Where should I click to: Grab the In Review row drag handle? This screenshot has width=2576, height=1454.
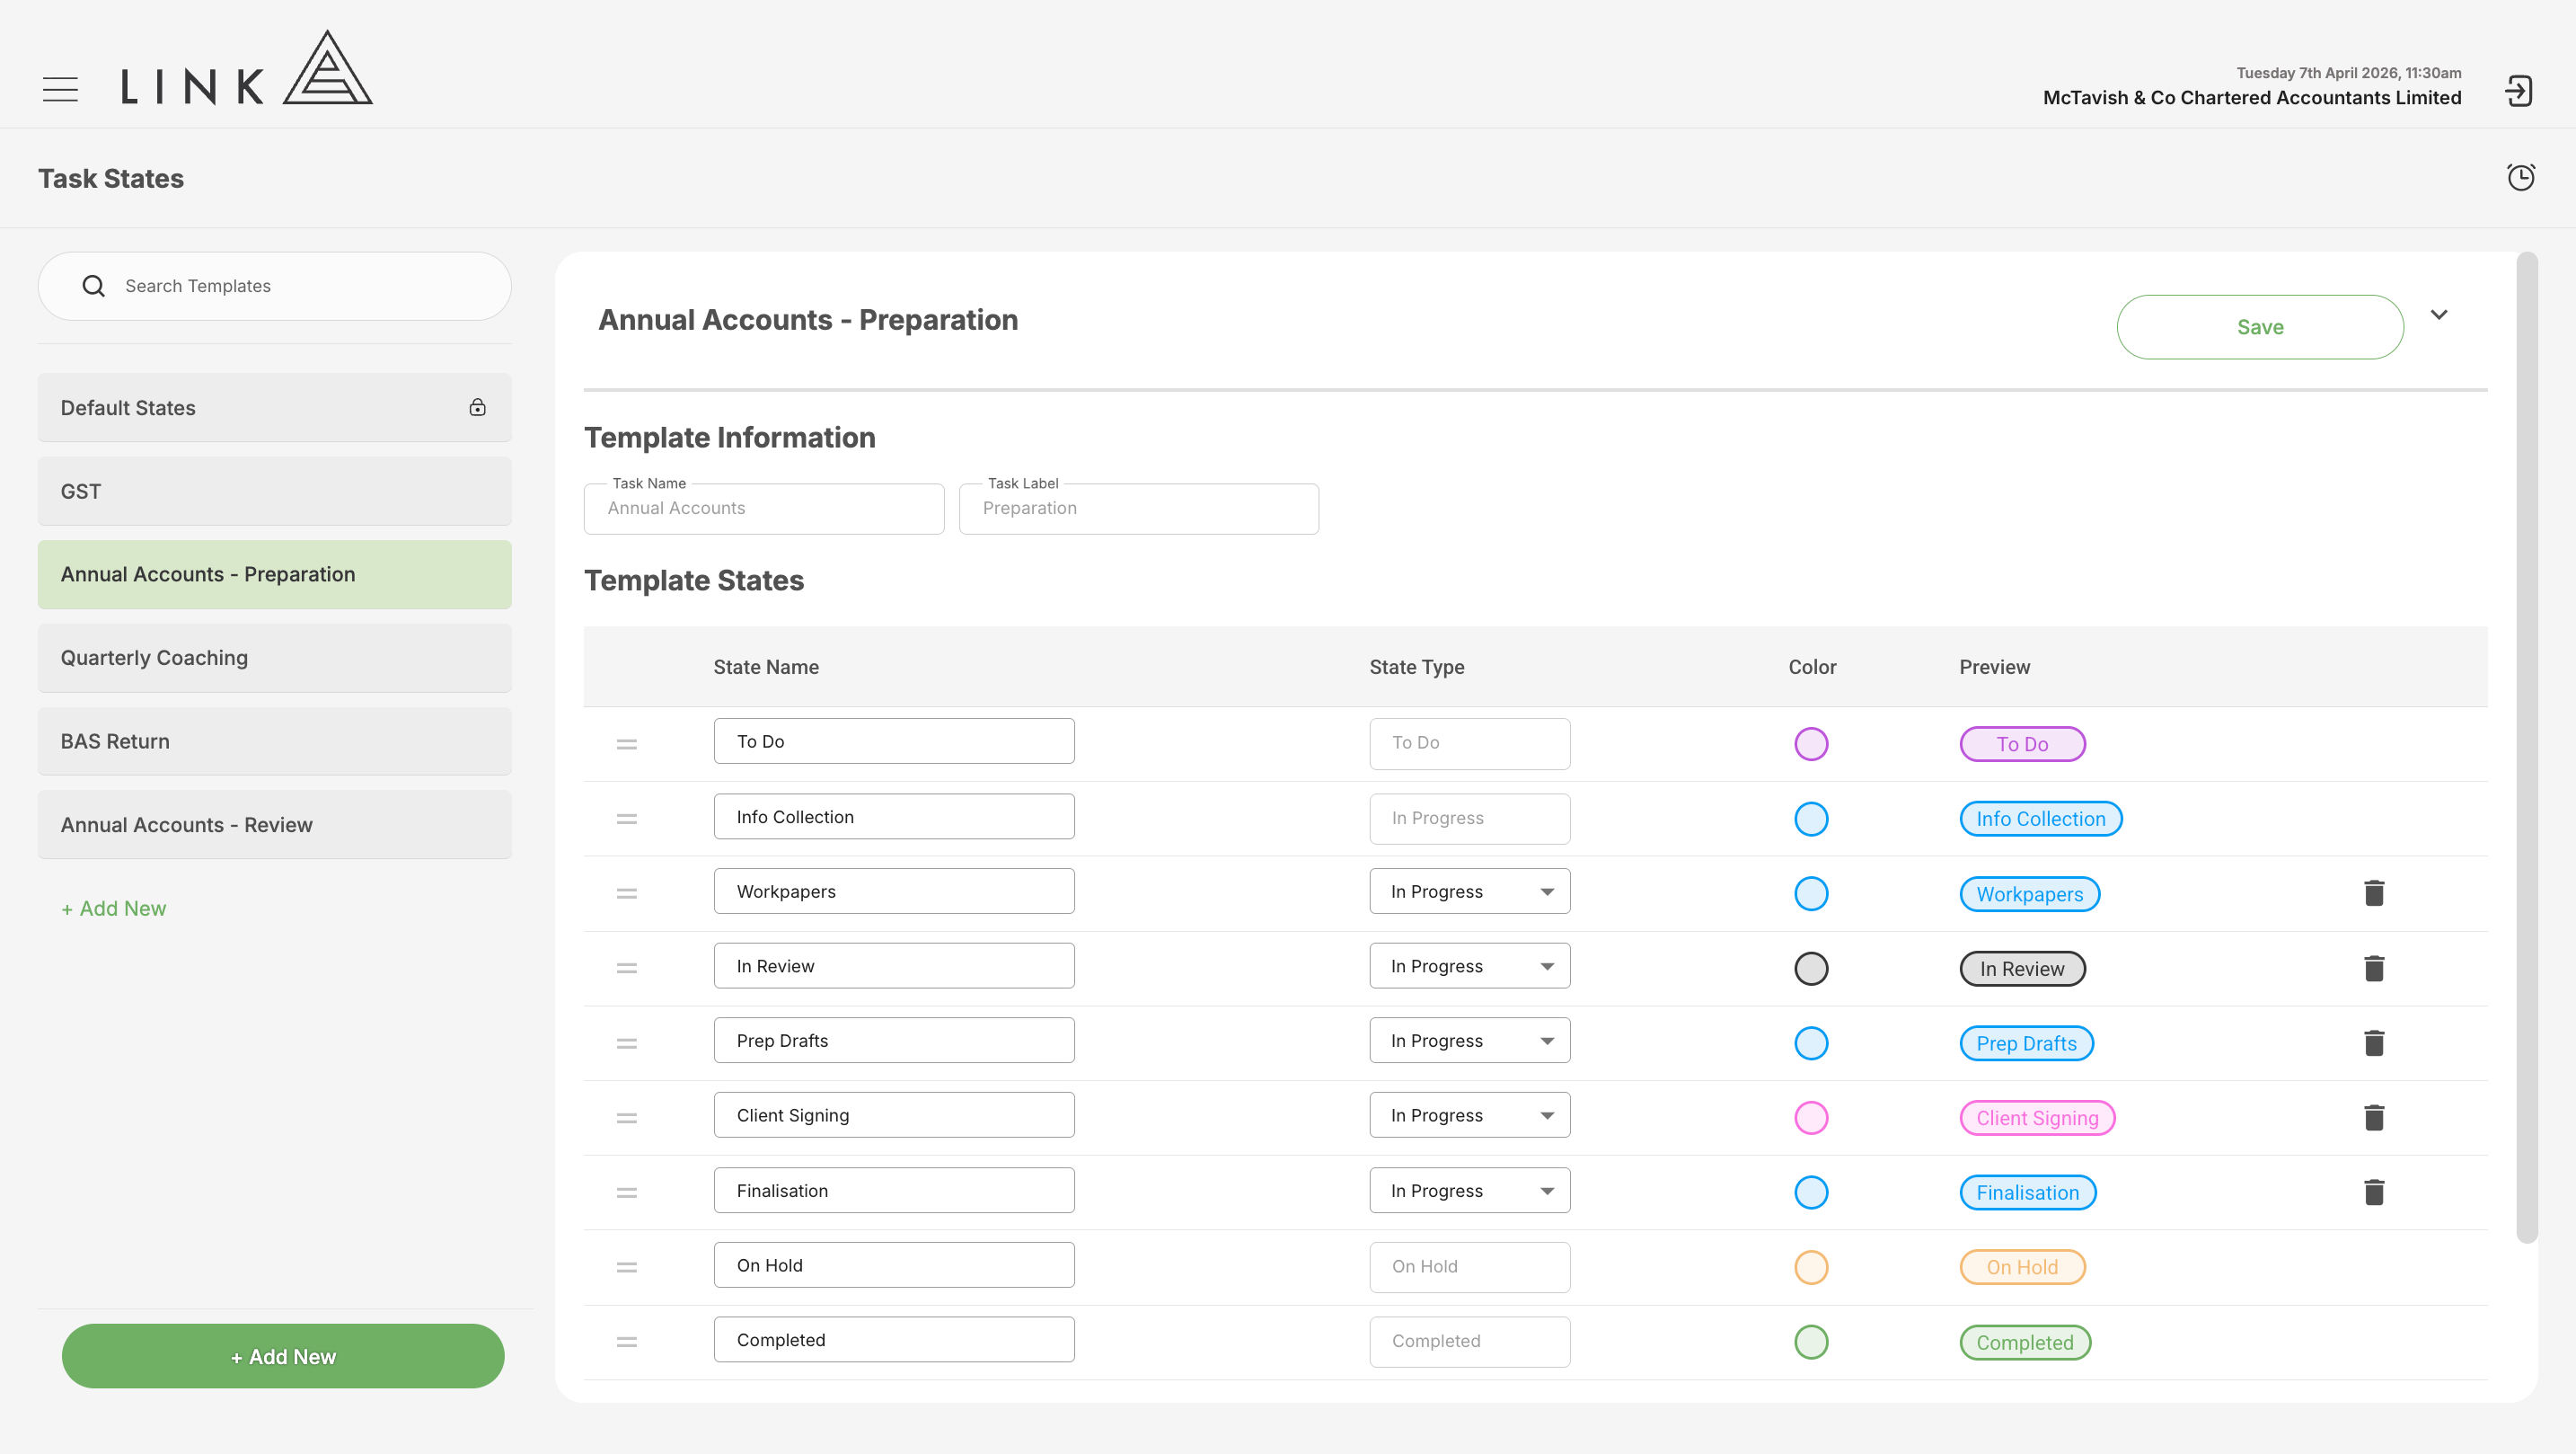click(x=627, y=968)
